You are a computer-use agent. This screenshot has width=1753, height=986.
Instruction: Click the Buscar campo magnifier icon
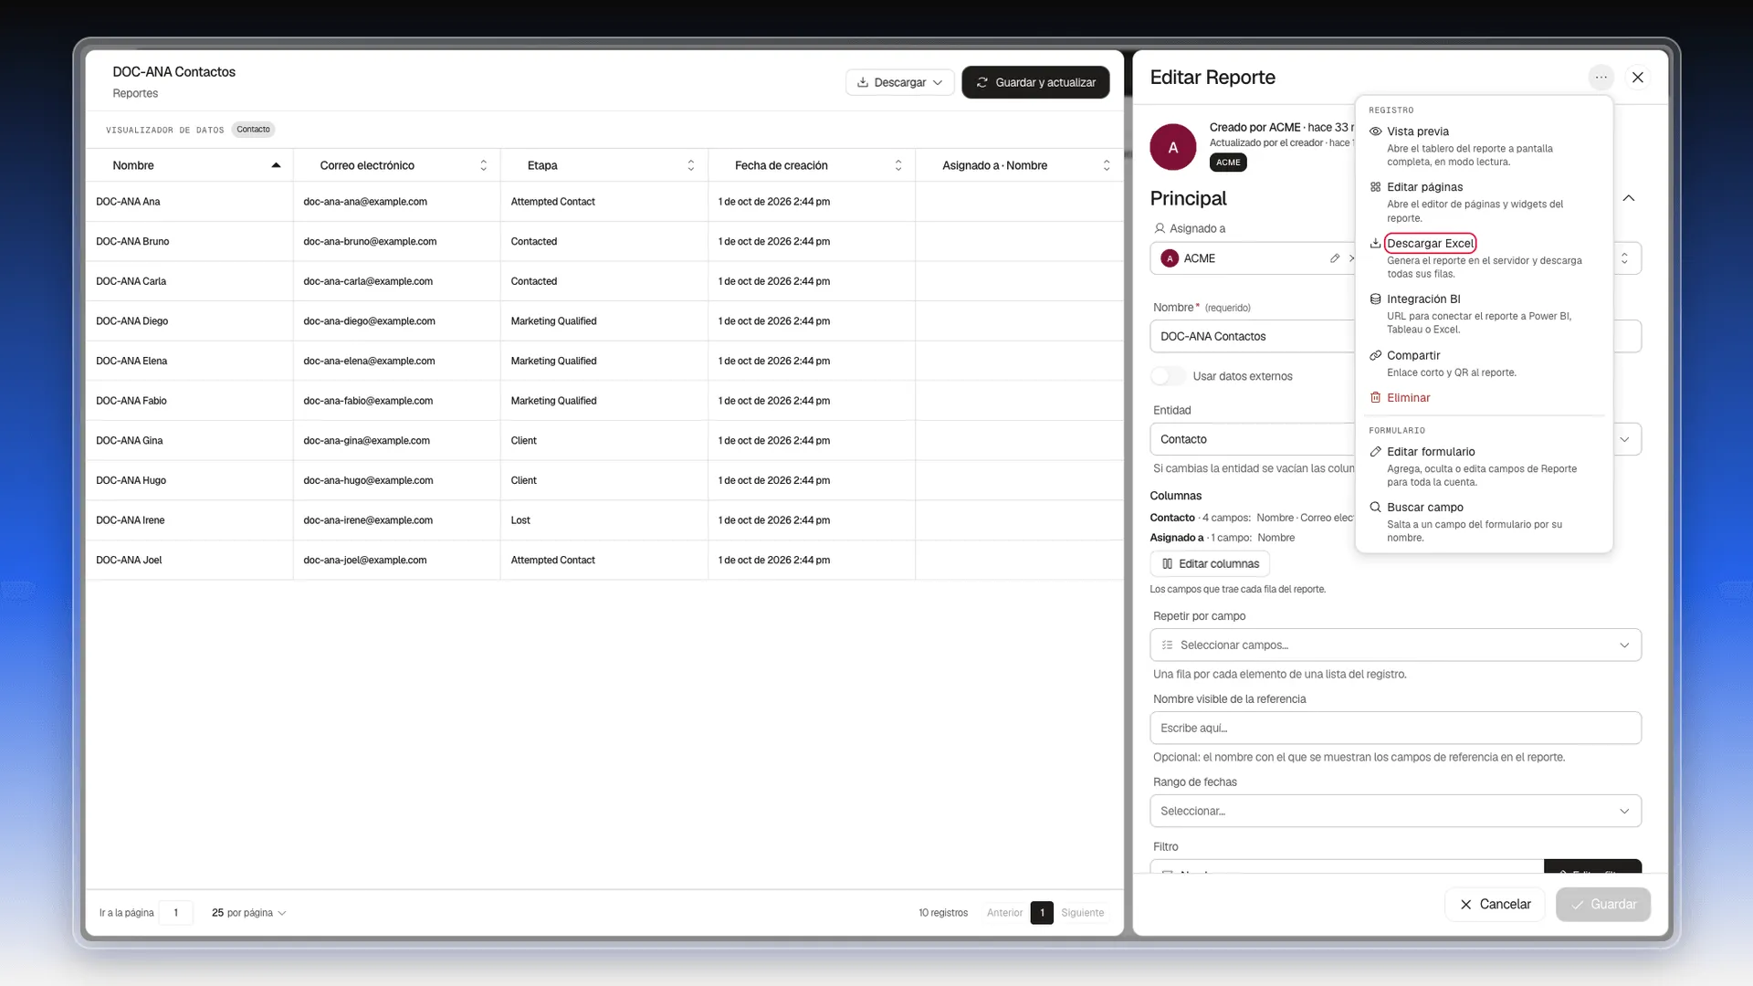point(1375,508)
